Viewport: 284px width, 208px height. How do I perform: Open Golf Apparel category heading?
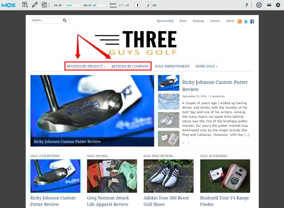(x=97, y=156)
